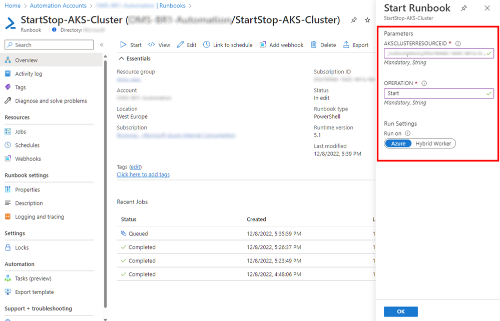Open Completed job created 5:26:37 PM

246,247
